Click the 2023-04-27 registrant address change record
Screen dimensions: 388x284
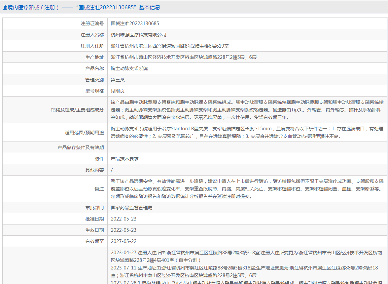[x=246, y=256]
